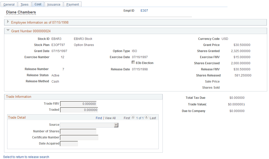269x159 pixels.
Task: Open the Source dropdown in Trade Detail
Action: tap(116, 125)
